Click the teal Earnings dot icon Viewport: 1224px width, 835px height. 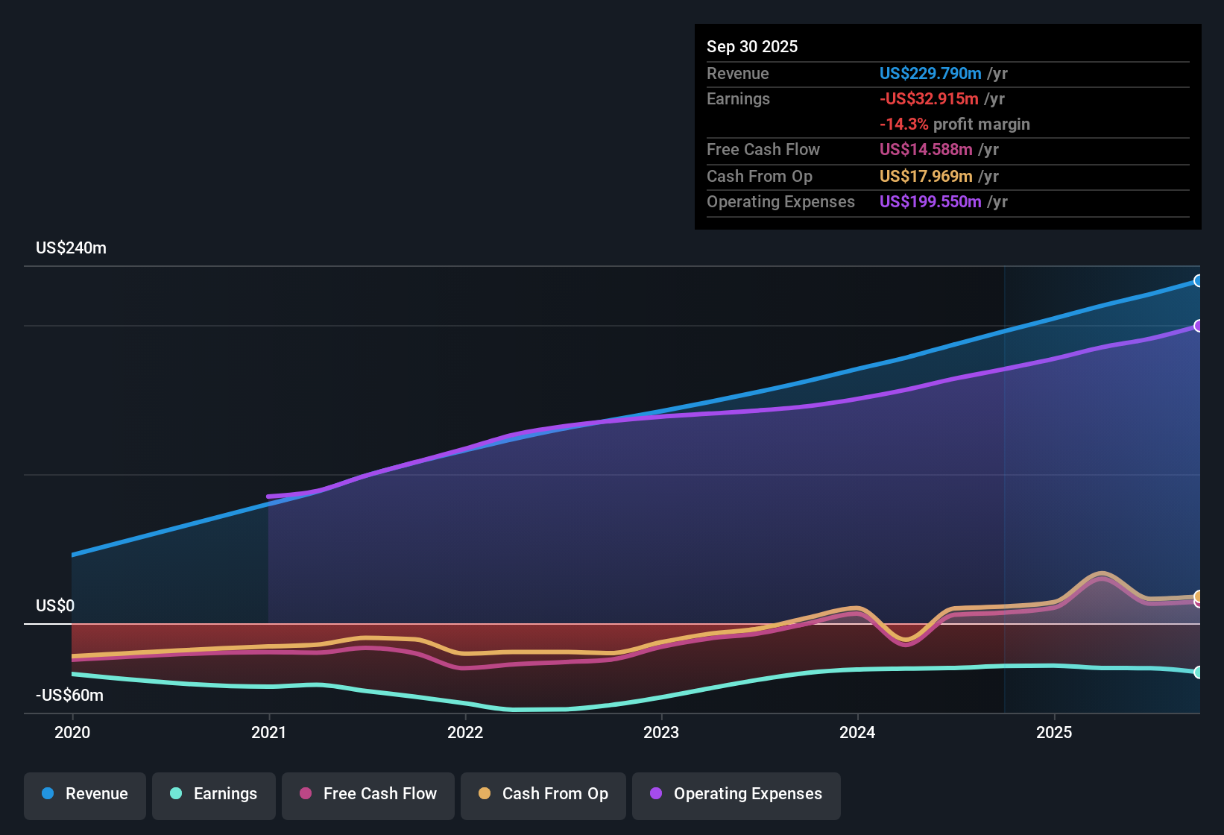pos(176,794)
